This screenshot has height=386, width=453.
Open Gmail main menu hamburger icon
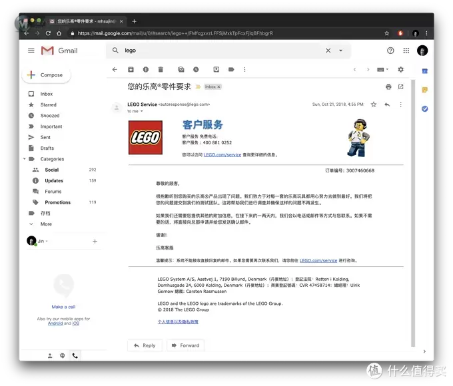pyautogui.click(x=31, y=51)
